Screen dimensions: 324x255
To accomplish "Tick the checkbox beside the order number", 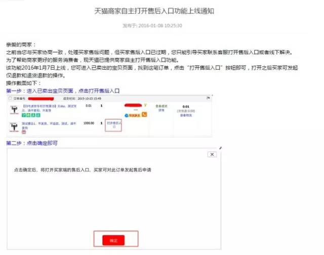I will point(10,98).
